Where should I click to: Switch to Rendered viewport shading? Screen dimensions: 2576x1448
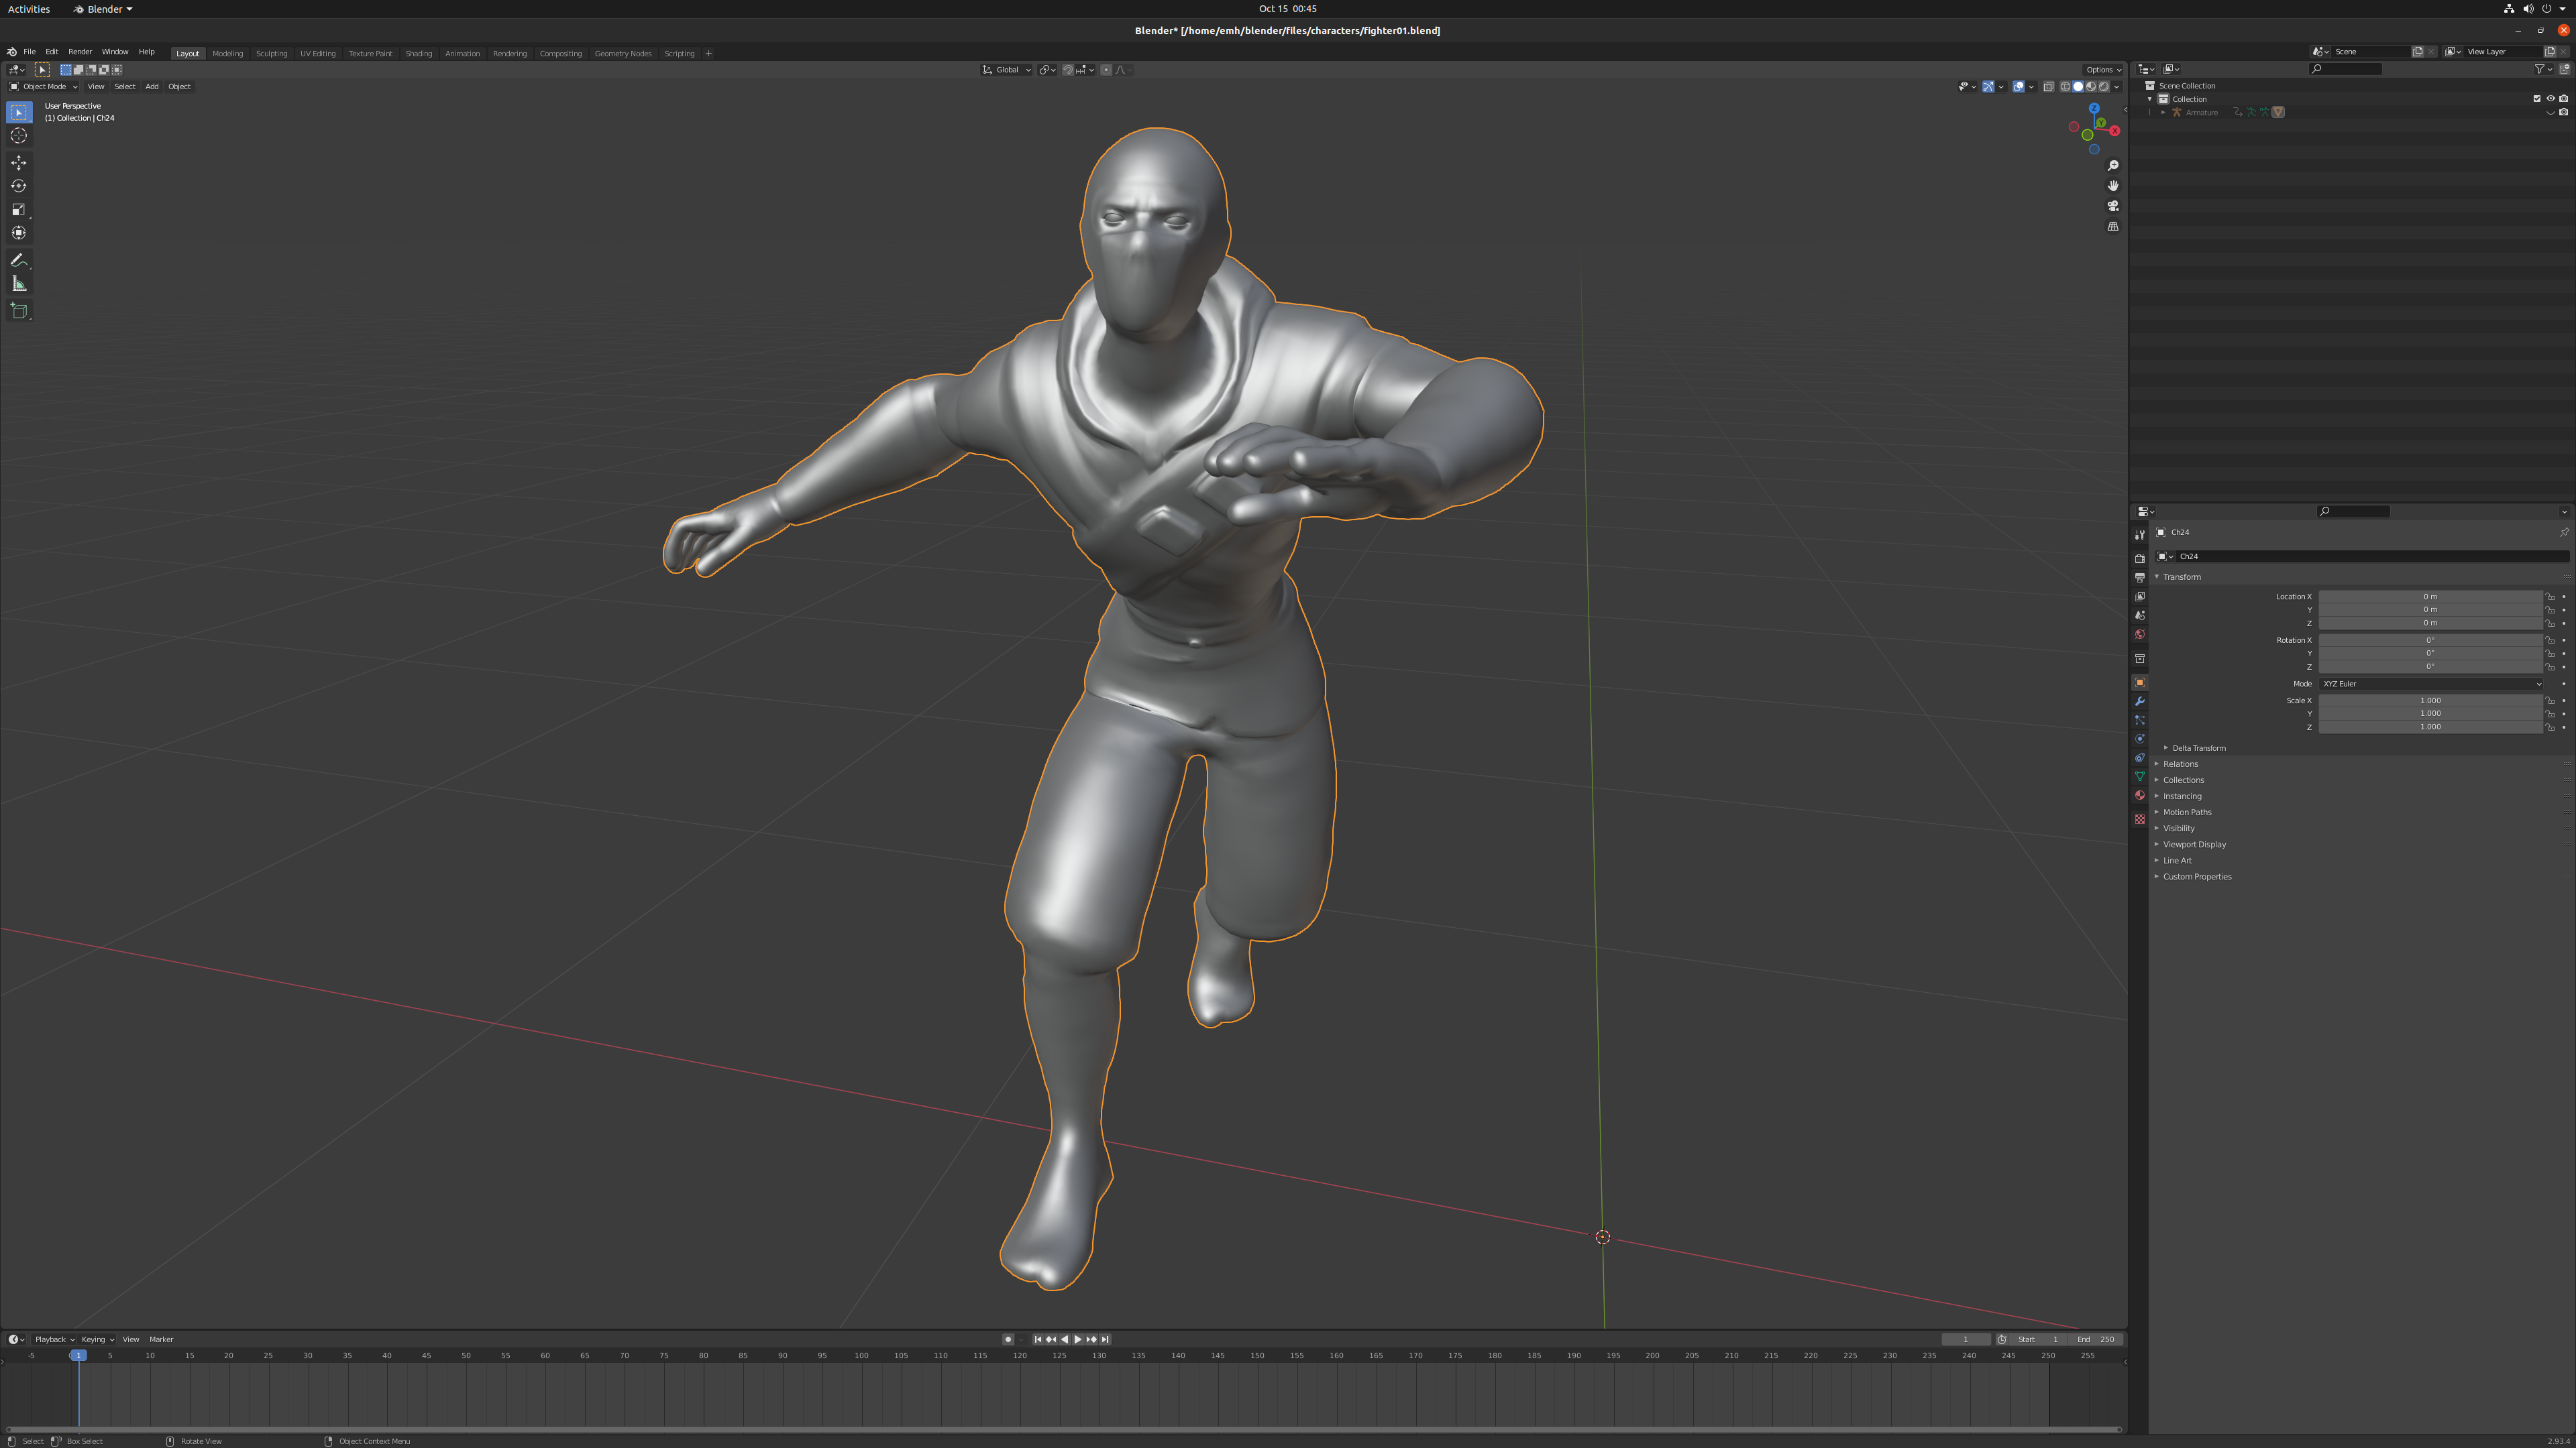point(2103,87)
